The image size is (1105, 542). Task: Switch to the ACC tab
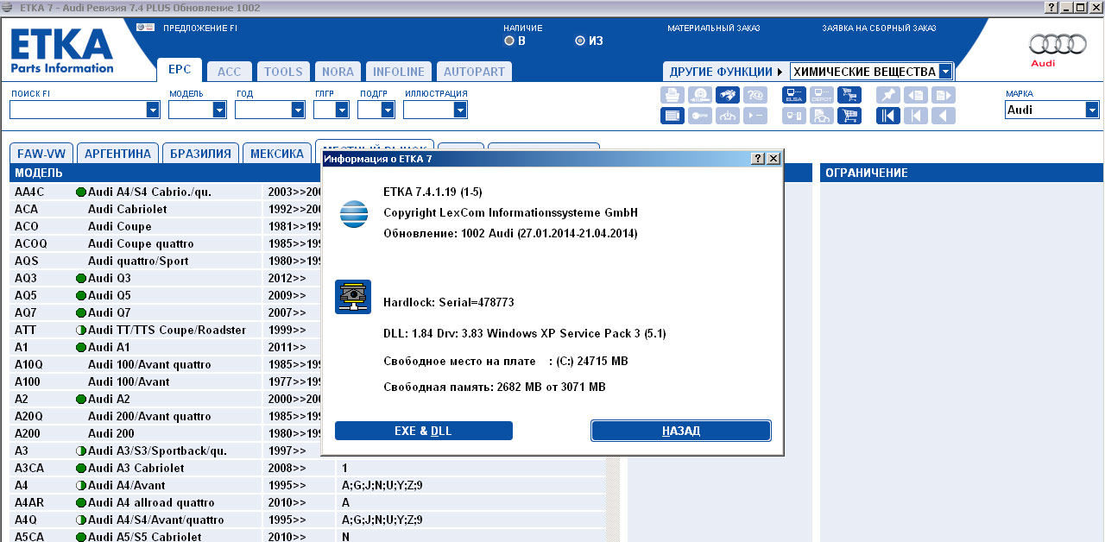[230, 72]
